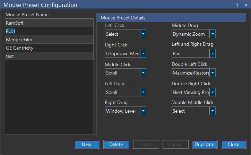Image resolution: width=251 pixels, height=155 pixels.
Task: Expand the Left Drag dropdown
Action: [143, 92]
